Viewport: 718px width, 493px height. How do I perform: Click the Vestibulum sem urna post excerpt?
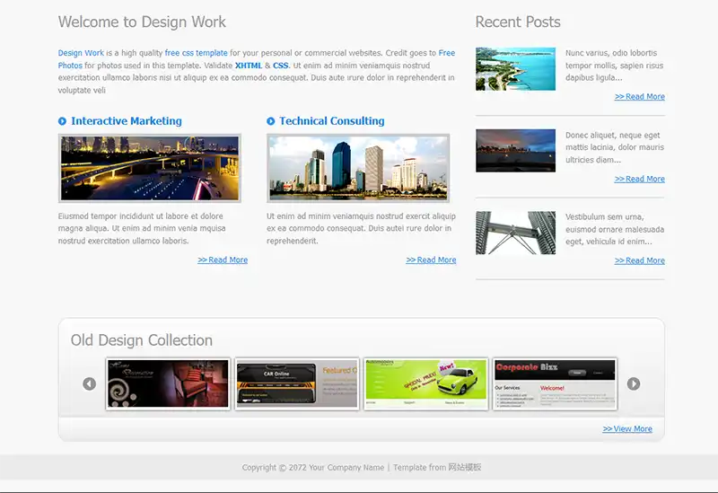pyautogui.click(x=615, y=229)
